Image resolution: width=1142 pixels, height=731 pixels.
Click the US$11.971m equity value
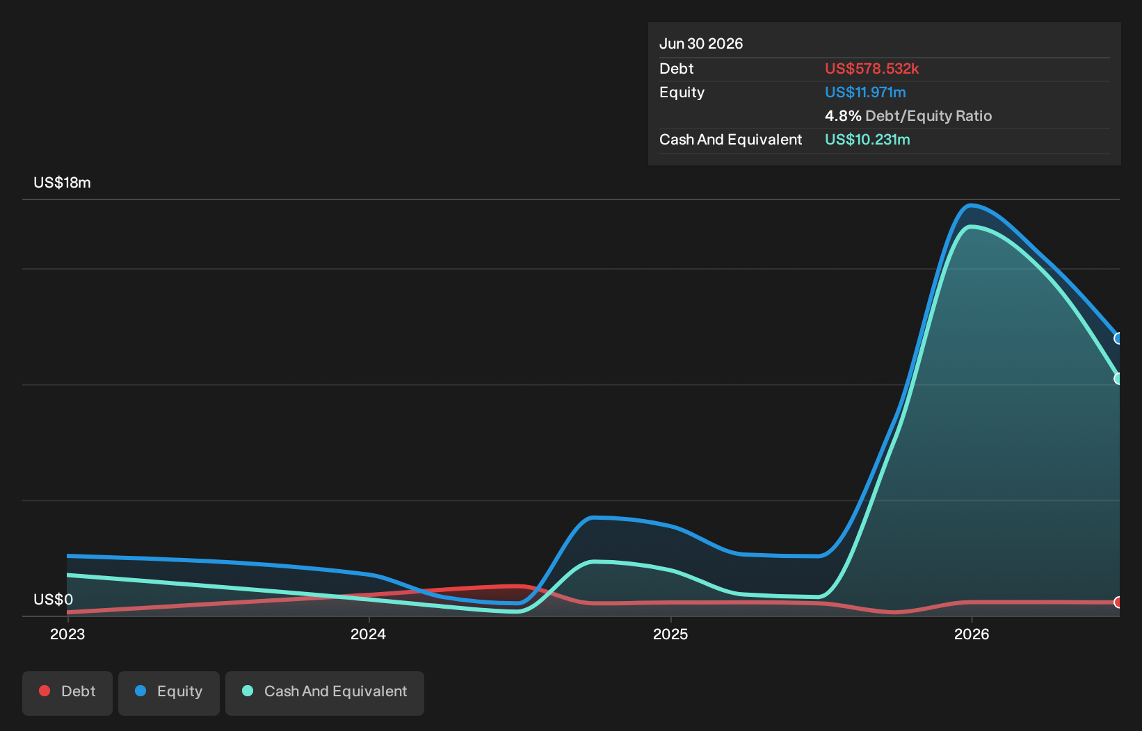coord(865,92)
